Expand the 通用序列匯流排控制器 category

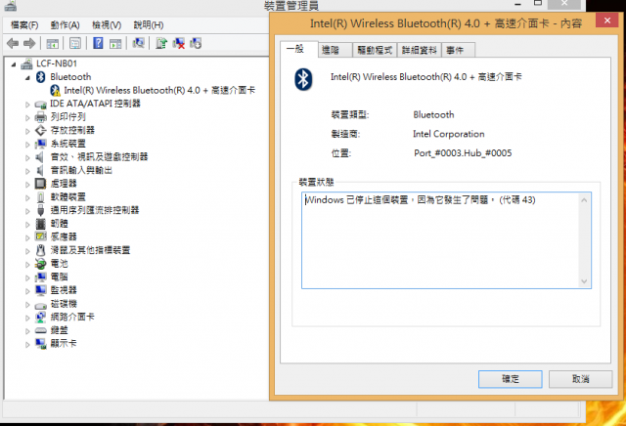[27, 211]
